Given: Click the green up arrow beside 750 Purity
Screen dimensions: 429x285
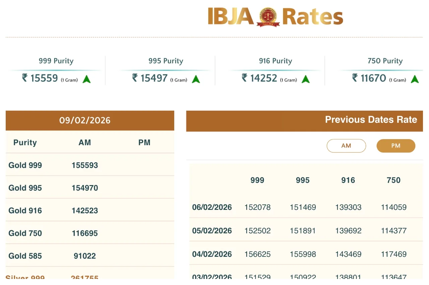Looking at the screenshot, I should [x=415, y=79].
